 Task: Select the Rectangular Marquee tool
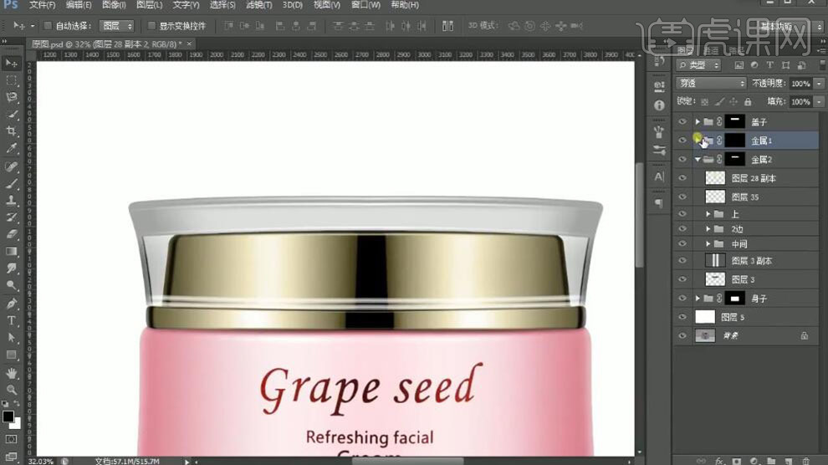[11, 81]
